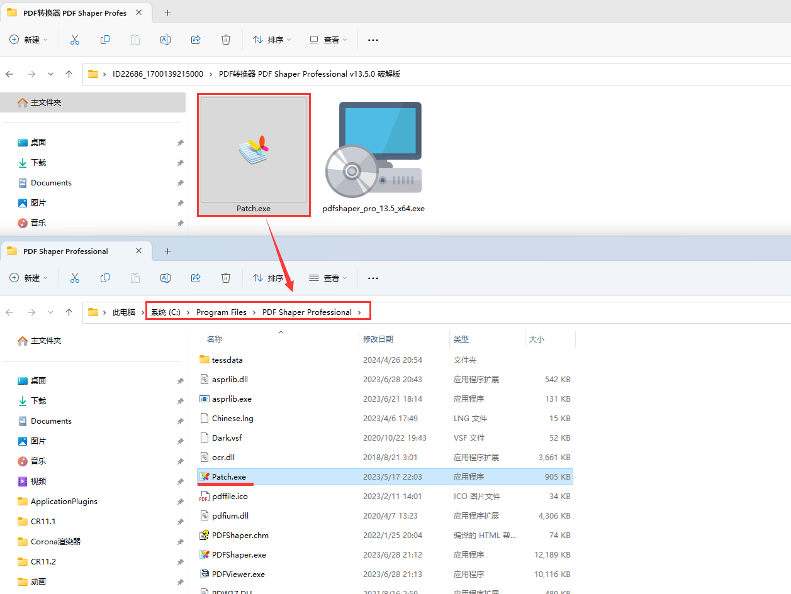Click 系统 (C:) in the lower address bar
This screenshot has height=594, width=791.
coord(165,312)
